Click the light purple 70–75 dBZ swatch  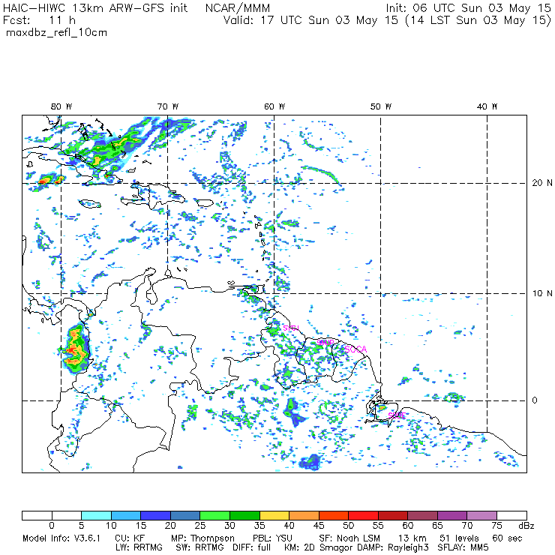pyautogui.click(x=482, y=515)
